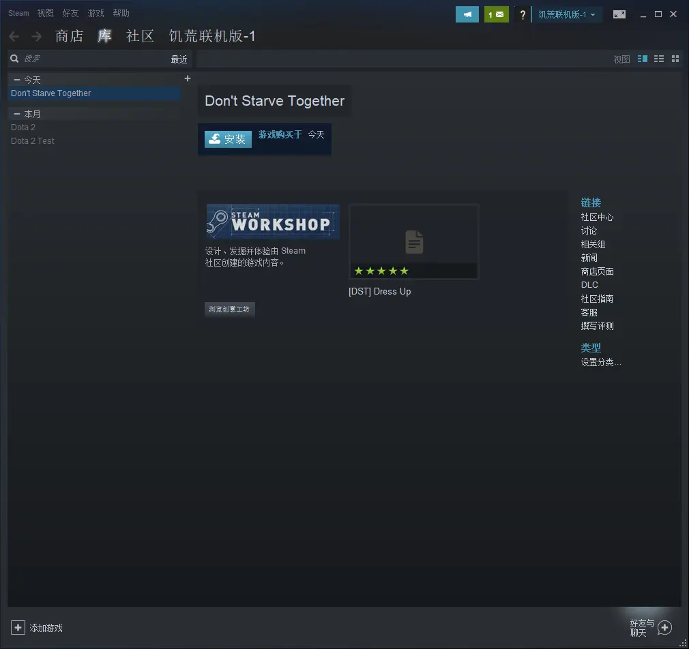The image size is (689, 649).
Task: Open the 商店页面 link
Action: click(x=597, y=271)
